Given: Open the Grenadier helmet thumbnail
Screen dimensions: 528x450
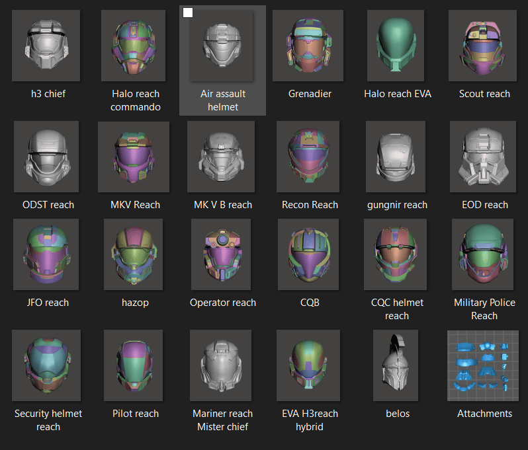Looking at the screenshot, I should [x=308, y=46].
